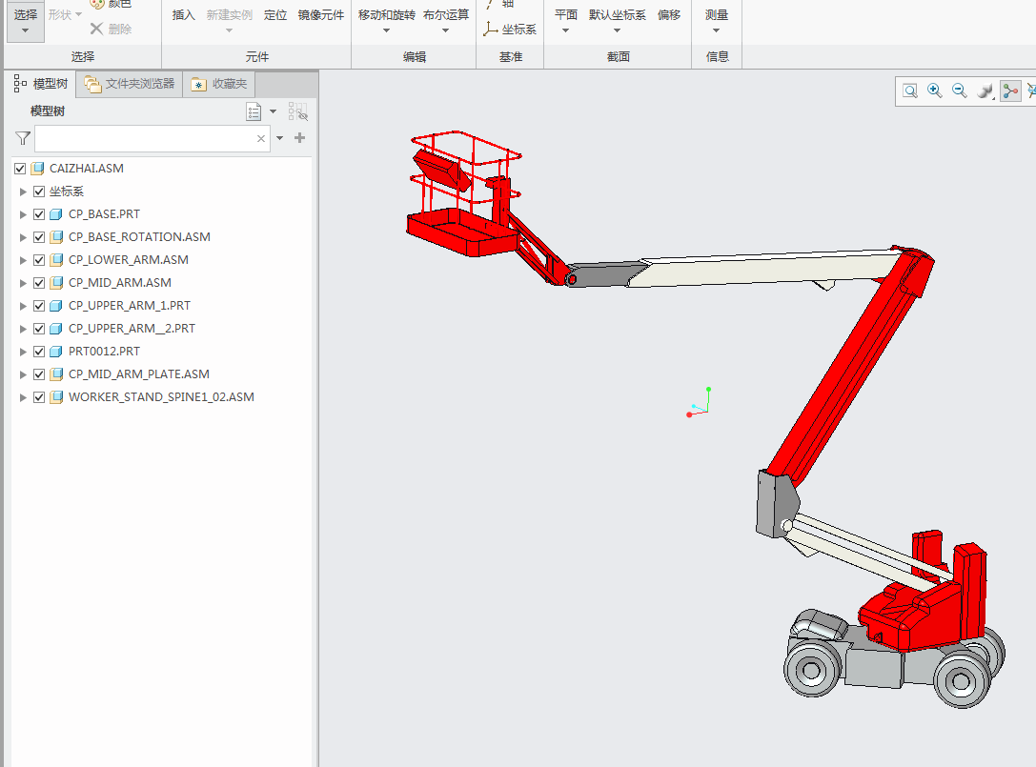This screenshot has height=767, width=1036.
Task: Toggle checkbox for CP_MID_ARM.ASM
Action: pyautogui.click(x=39, y=283)
